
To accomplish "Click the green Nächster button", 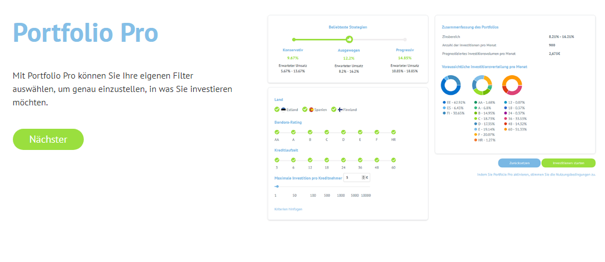I will click(x=48, y=139).
